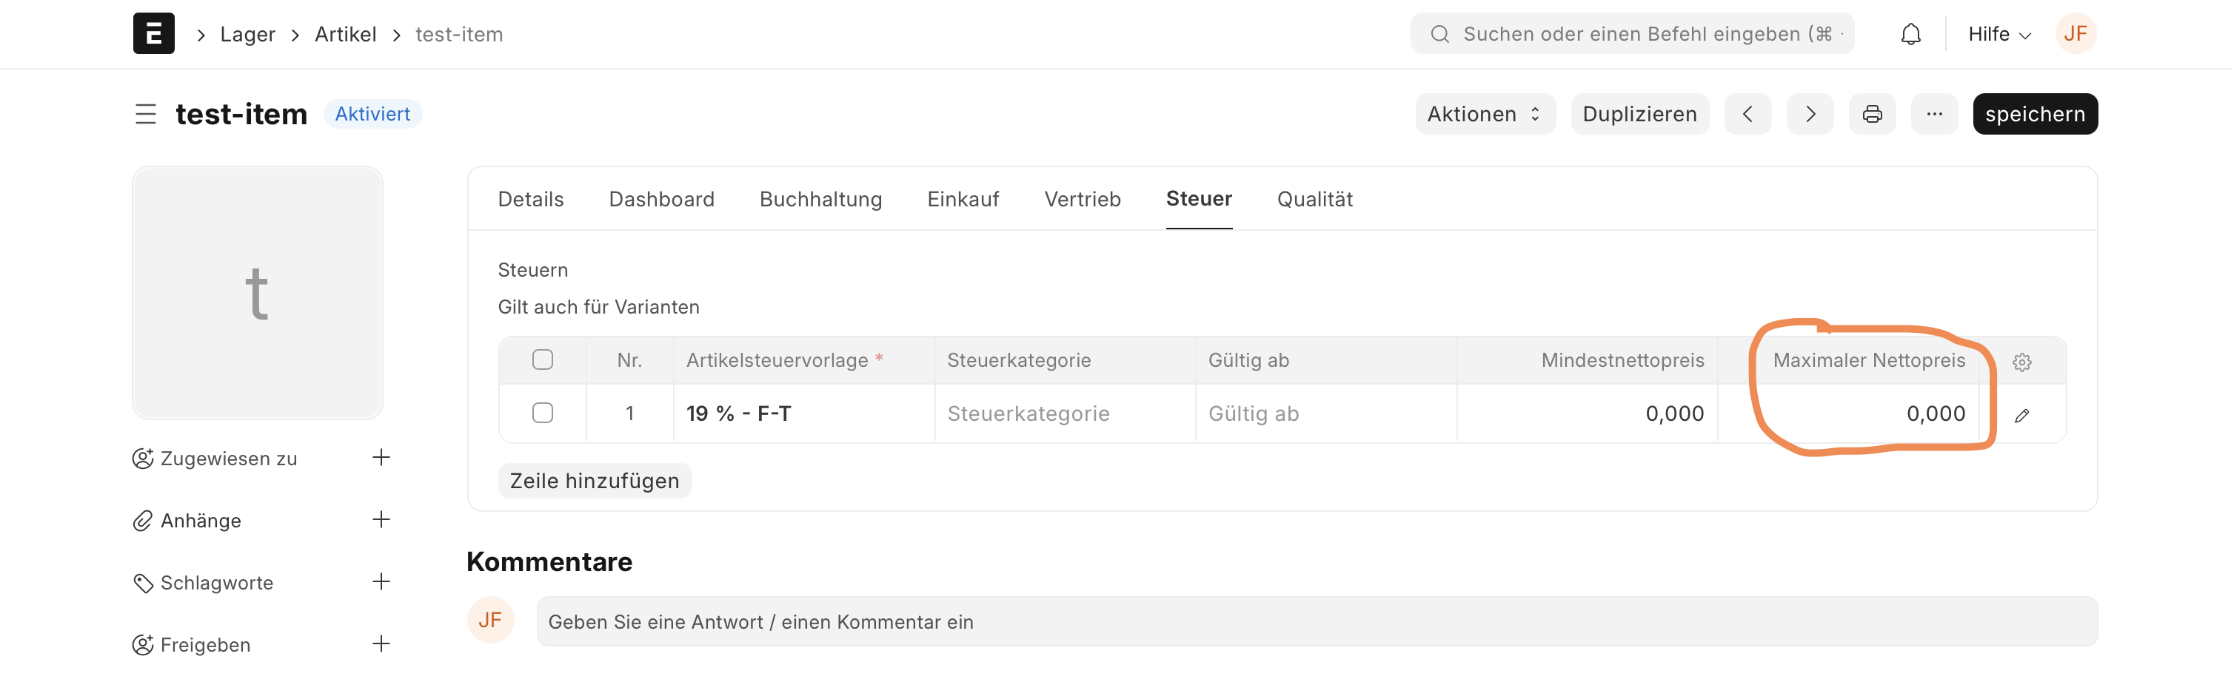
Task: Edit row 1 with pencil icon
Action: point(2021,416)
